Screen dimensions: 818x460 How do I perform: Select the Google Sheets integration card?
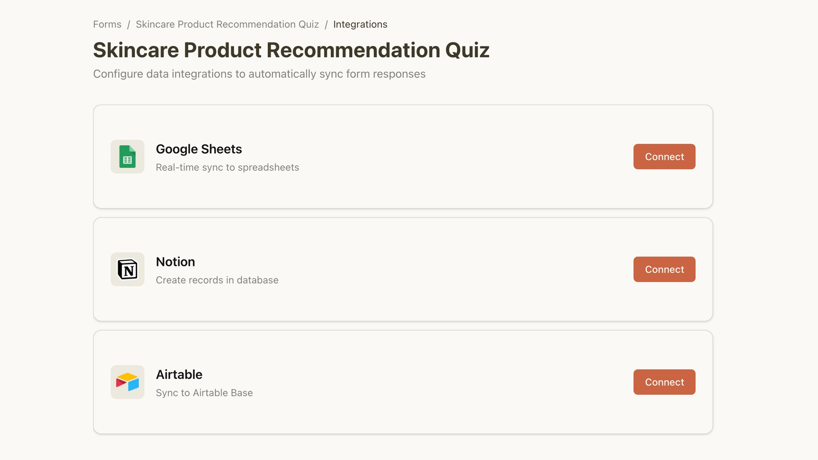tap(403, 156)
